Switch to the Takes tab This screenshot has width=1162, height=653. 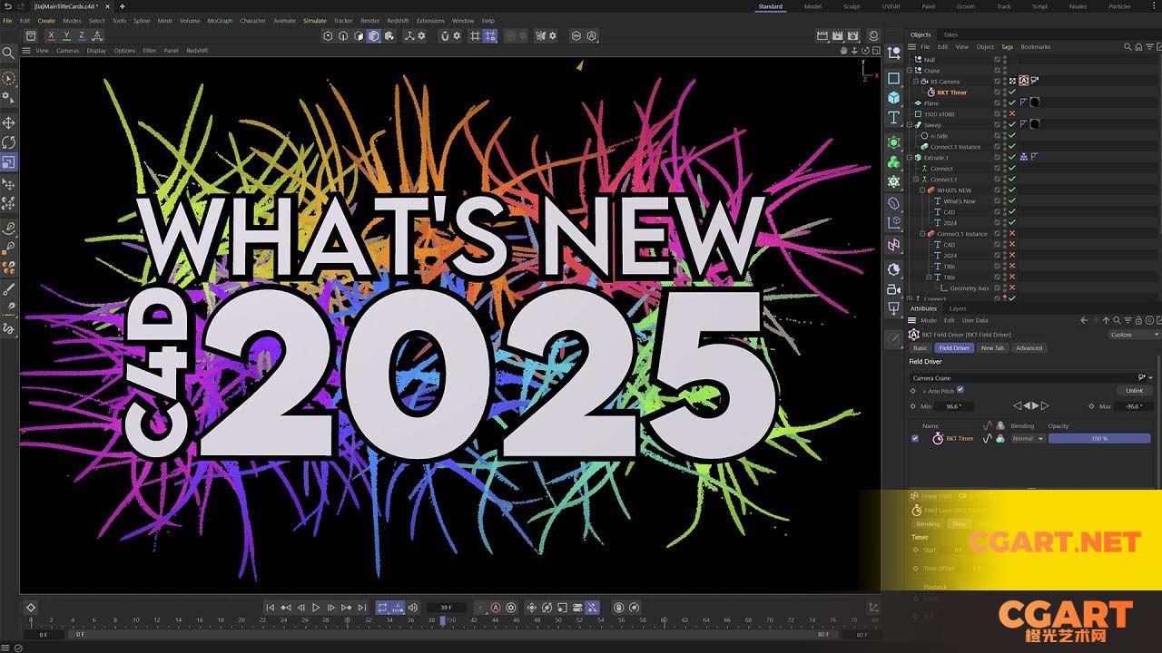(x=950, y=34)
